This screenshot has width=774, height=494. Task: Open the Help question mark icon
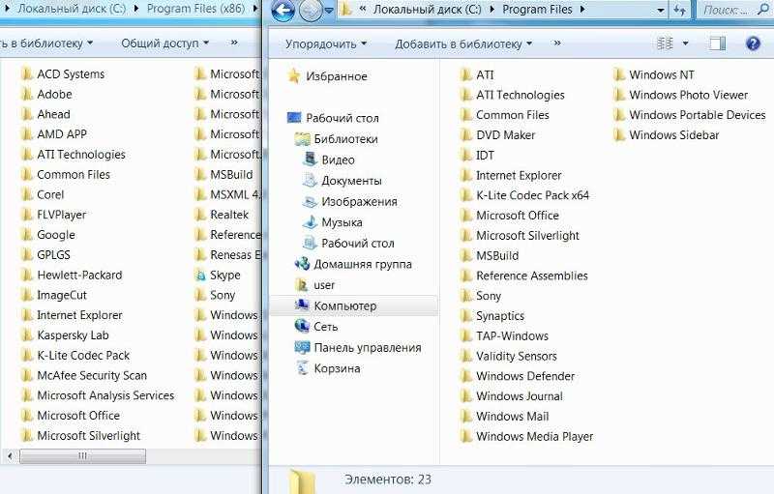tap(753, 44)
